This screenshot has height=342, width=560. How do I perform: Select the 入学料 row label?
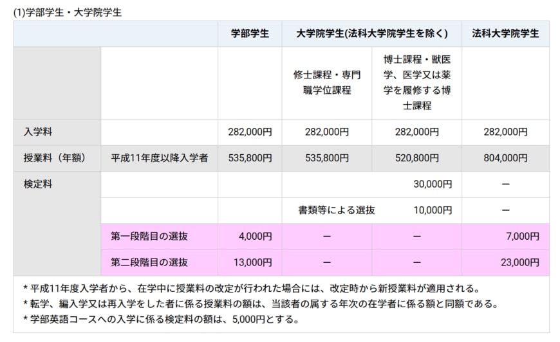(x=38, y=132)
